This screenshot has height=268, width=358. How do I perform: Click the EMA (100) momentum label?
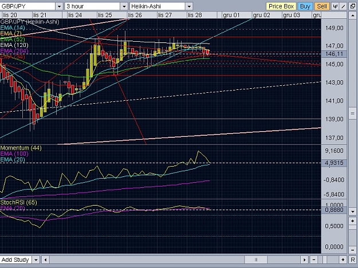[14, 153]
